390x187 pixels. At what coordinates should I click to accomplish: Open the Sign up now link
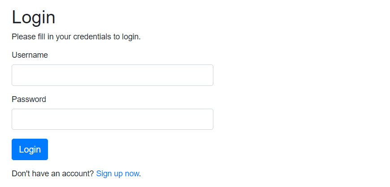pos(117,174)
